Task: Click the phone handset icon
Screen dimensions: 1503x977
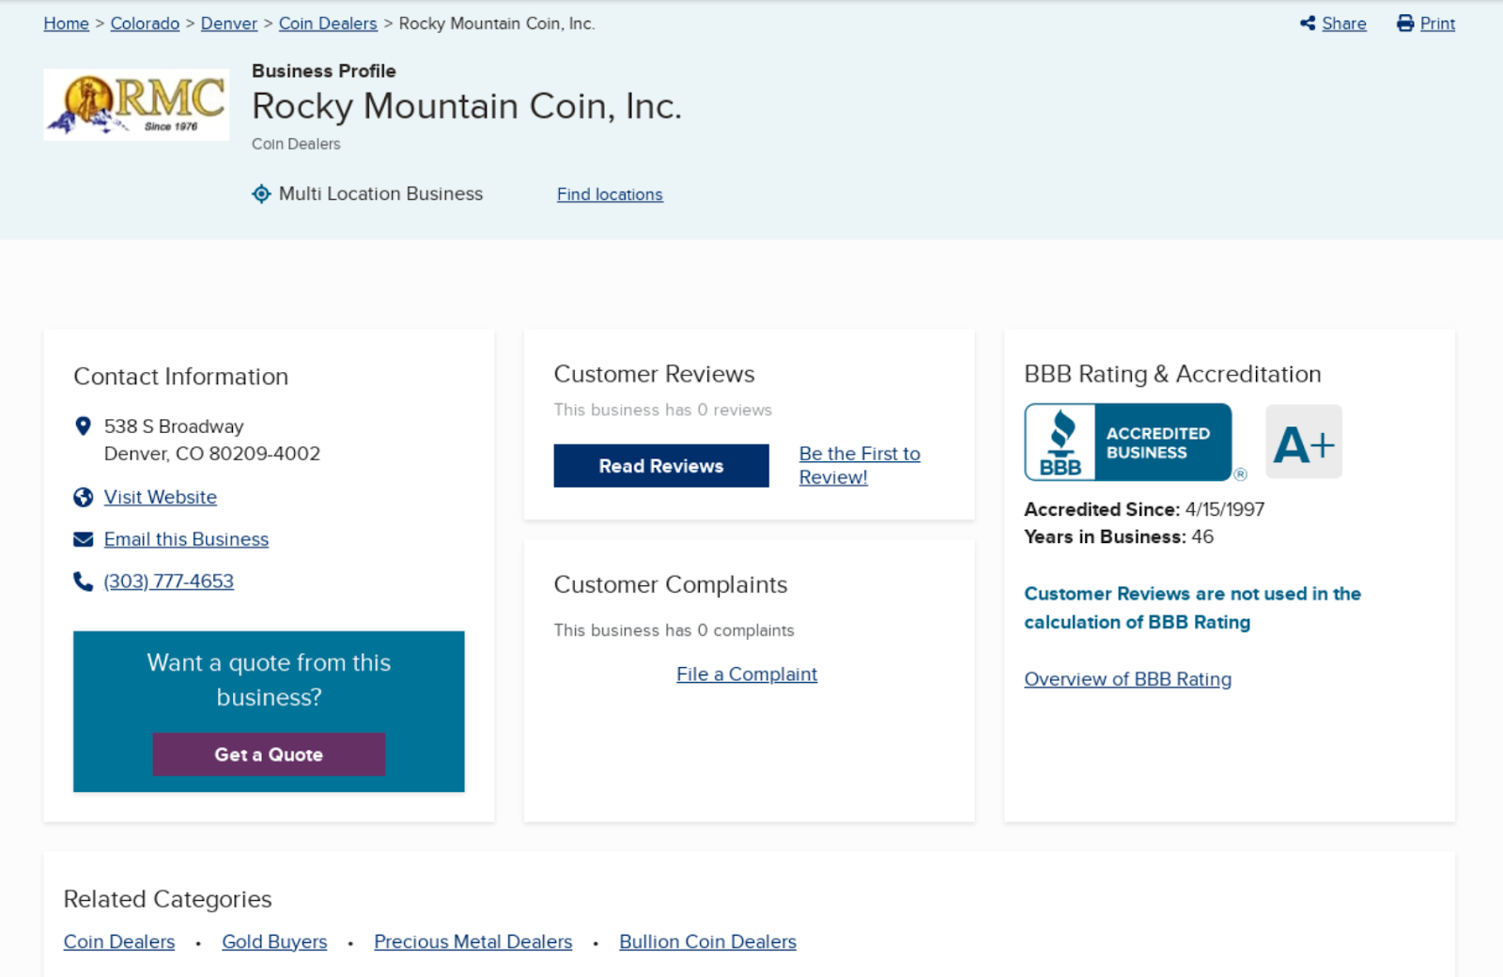Action: (x=83, y=582)
